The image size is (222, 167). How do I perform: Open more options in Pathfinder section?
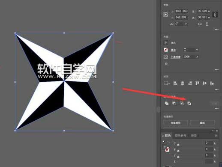click(216, 108)
